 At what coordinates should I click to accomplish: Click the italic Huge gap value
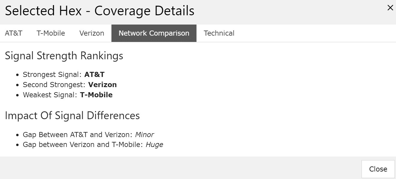pos(155,145)
